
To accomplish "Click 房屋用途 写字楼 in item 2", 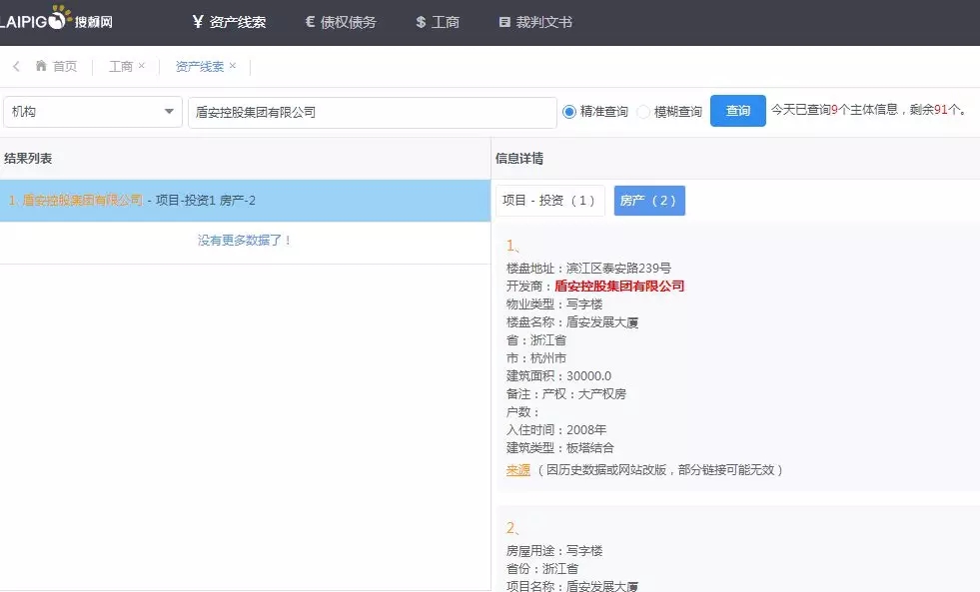I will coord(554,551).
